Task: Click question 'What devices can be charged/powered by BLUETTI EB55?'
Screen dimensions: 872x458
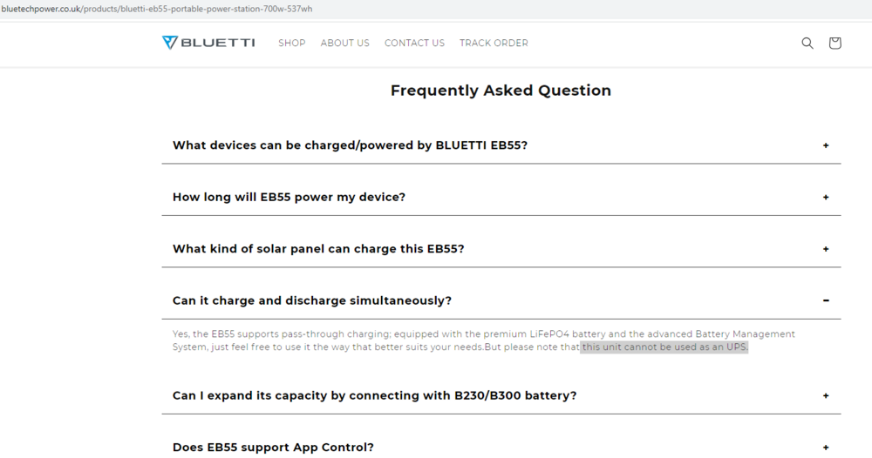Action: pyautogui.click(x=350, y=145)
